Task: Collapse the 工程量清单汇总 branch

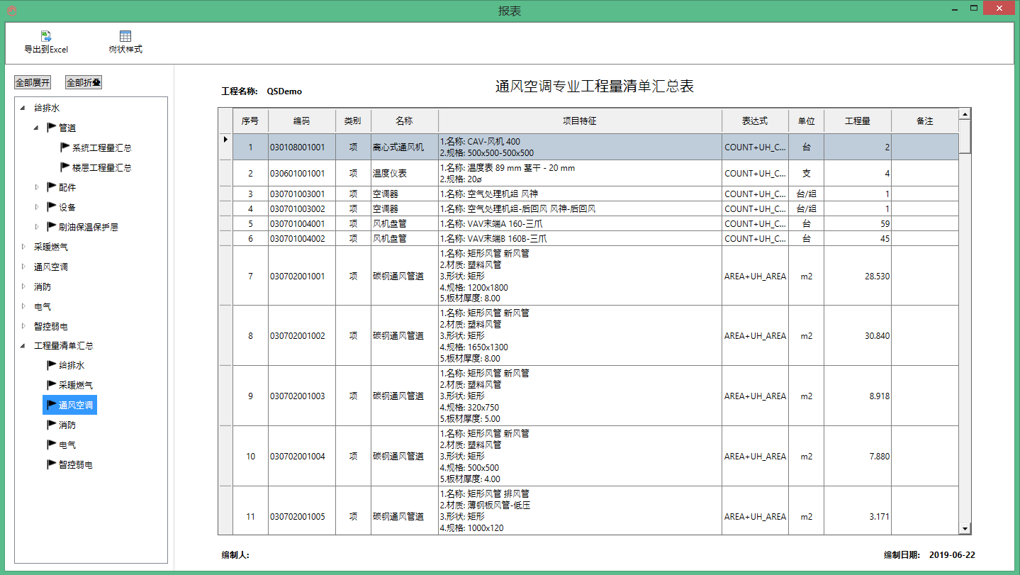Action: tap(22, 345)
